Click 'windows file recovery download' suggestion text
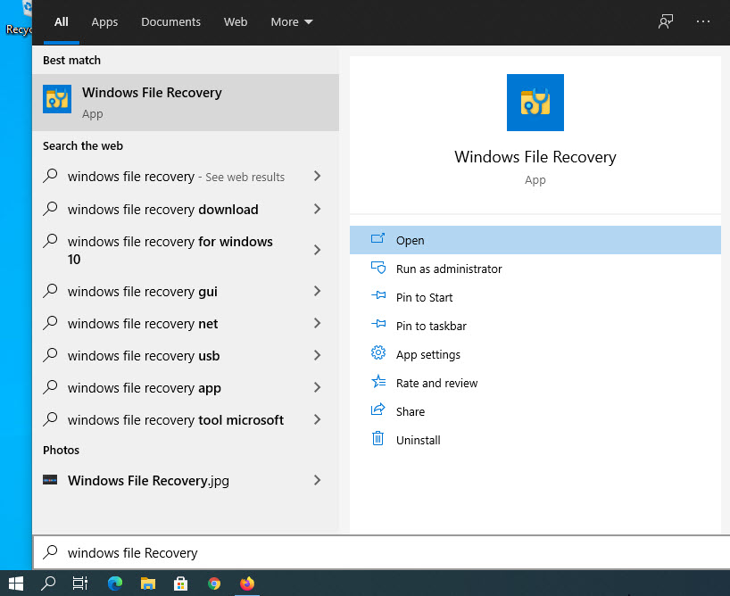 [x=163, y=210]
